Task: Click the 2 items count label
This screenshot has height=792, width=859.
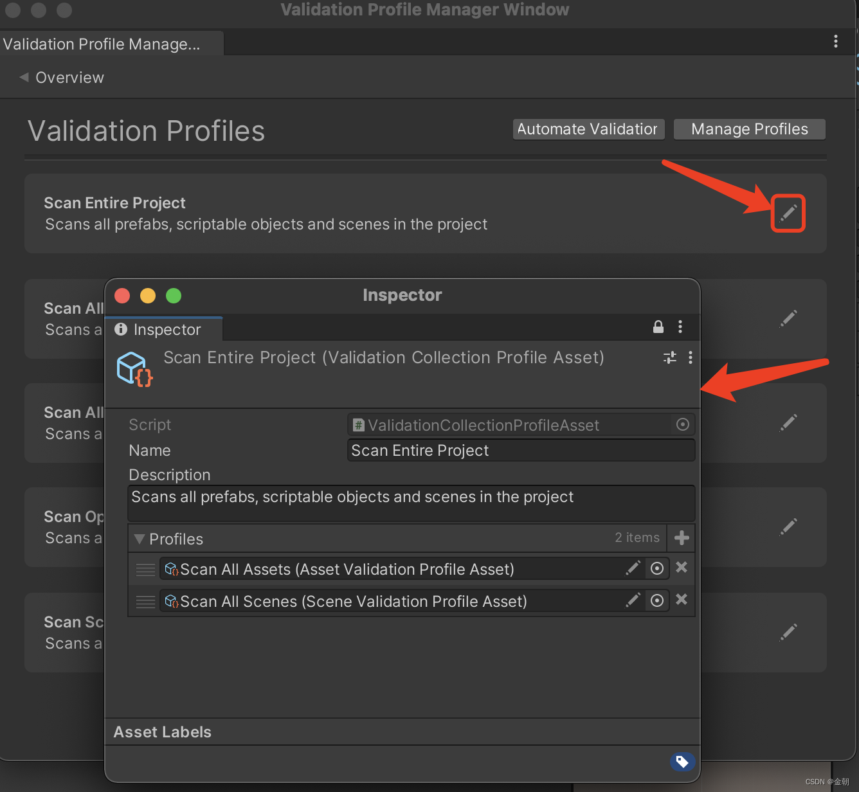Action: (637, 537)
